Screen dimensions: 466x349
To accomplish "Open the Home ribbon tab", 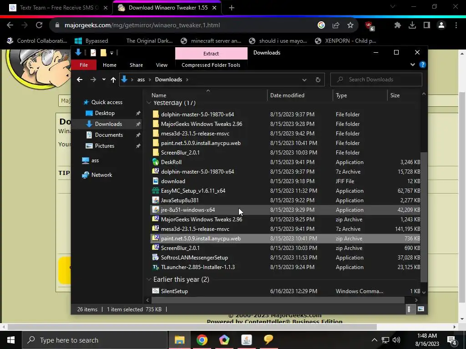I will [x=110, y=65].
